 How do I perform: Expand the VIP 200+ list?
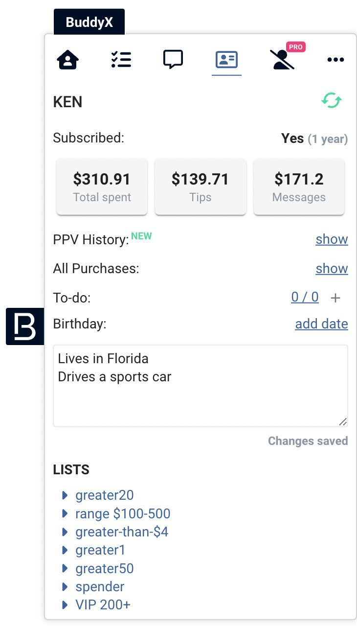pyautogui.click(x=97, y=604)
